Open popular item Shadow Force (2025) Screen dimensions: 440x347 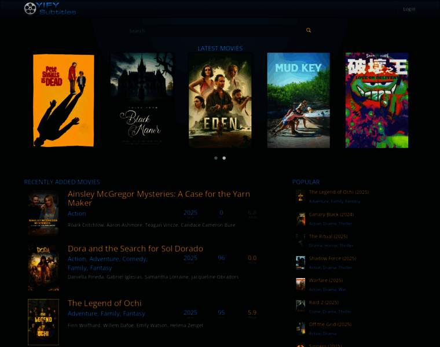[x=332, y=259]
